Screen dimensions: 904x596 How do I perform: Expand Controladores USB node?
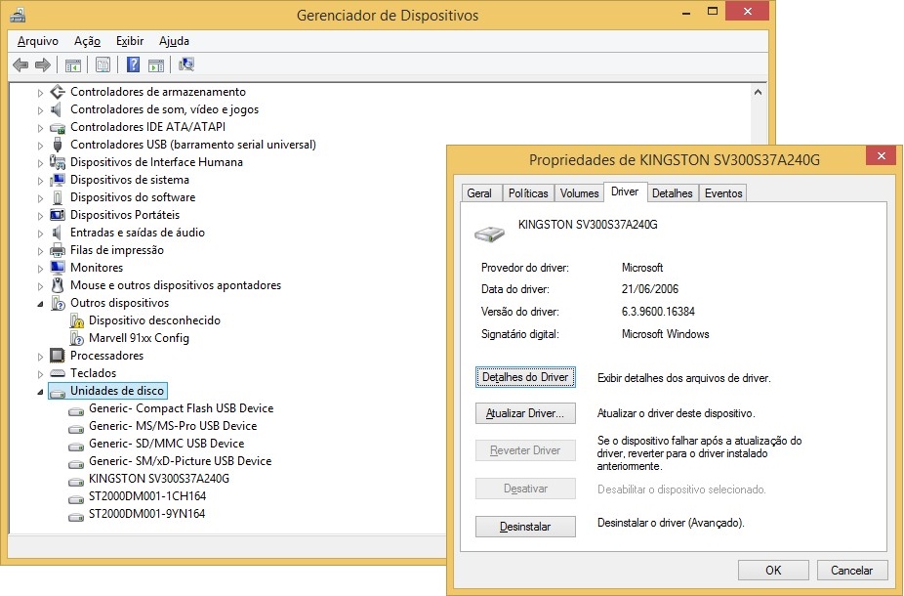pyautogui.click(x=40, y=145)
